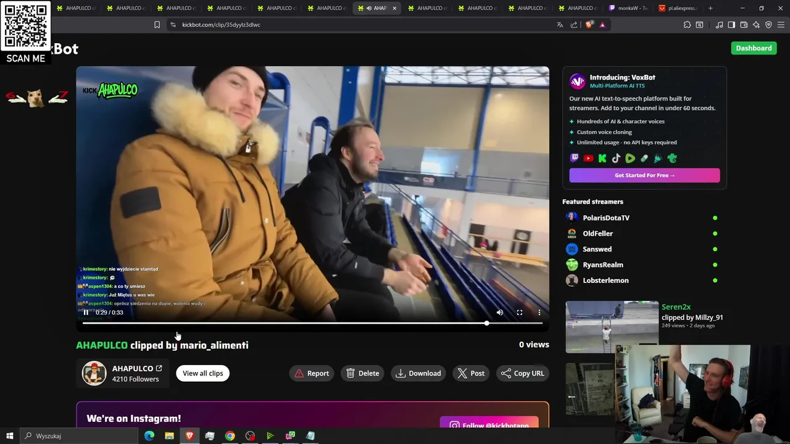Click the share page icon
Screen dimensions: 790x444
(574, 25)
